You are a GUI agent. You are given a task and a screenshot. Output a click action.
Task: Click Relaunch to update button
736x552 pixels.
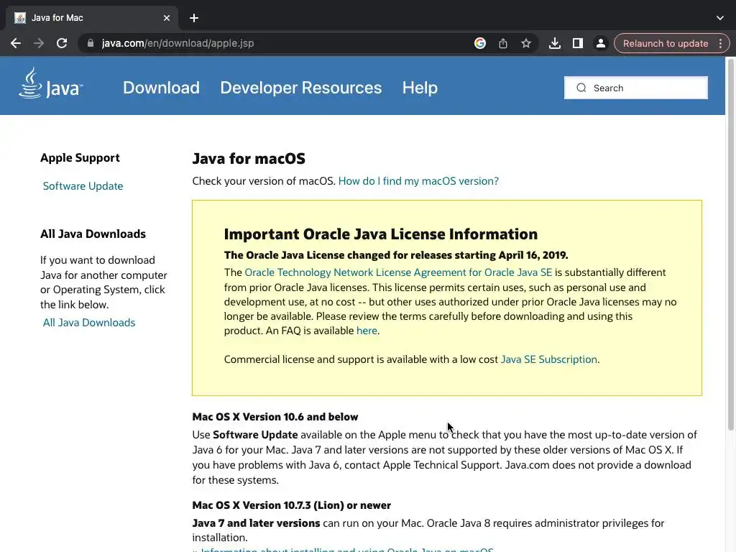tap(665, 43)
